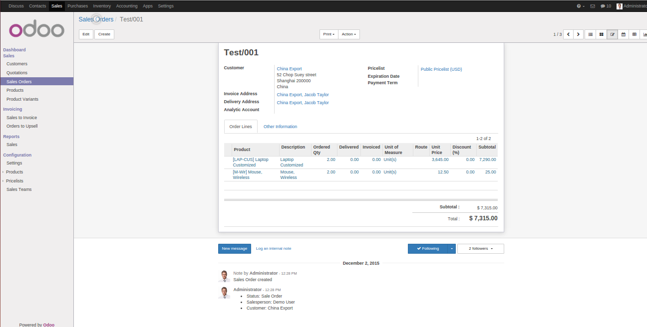Switch to Other Information tab
Image resolution: width=647 pixels, height=327 pixels.
point(280,127)
